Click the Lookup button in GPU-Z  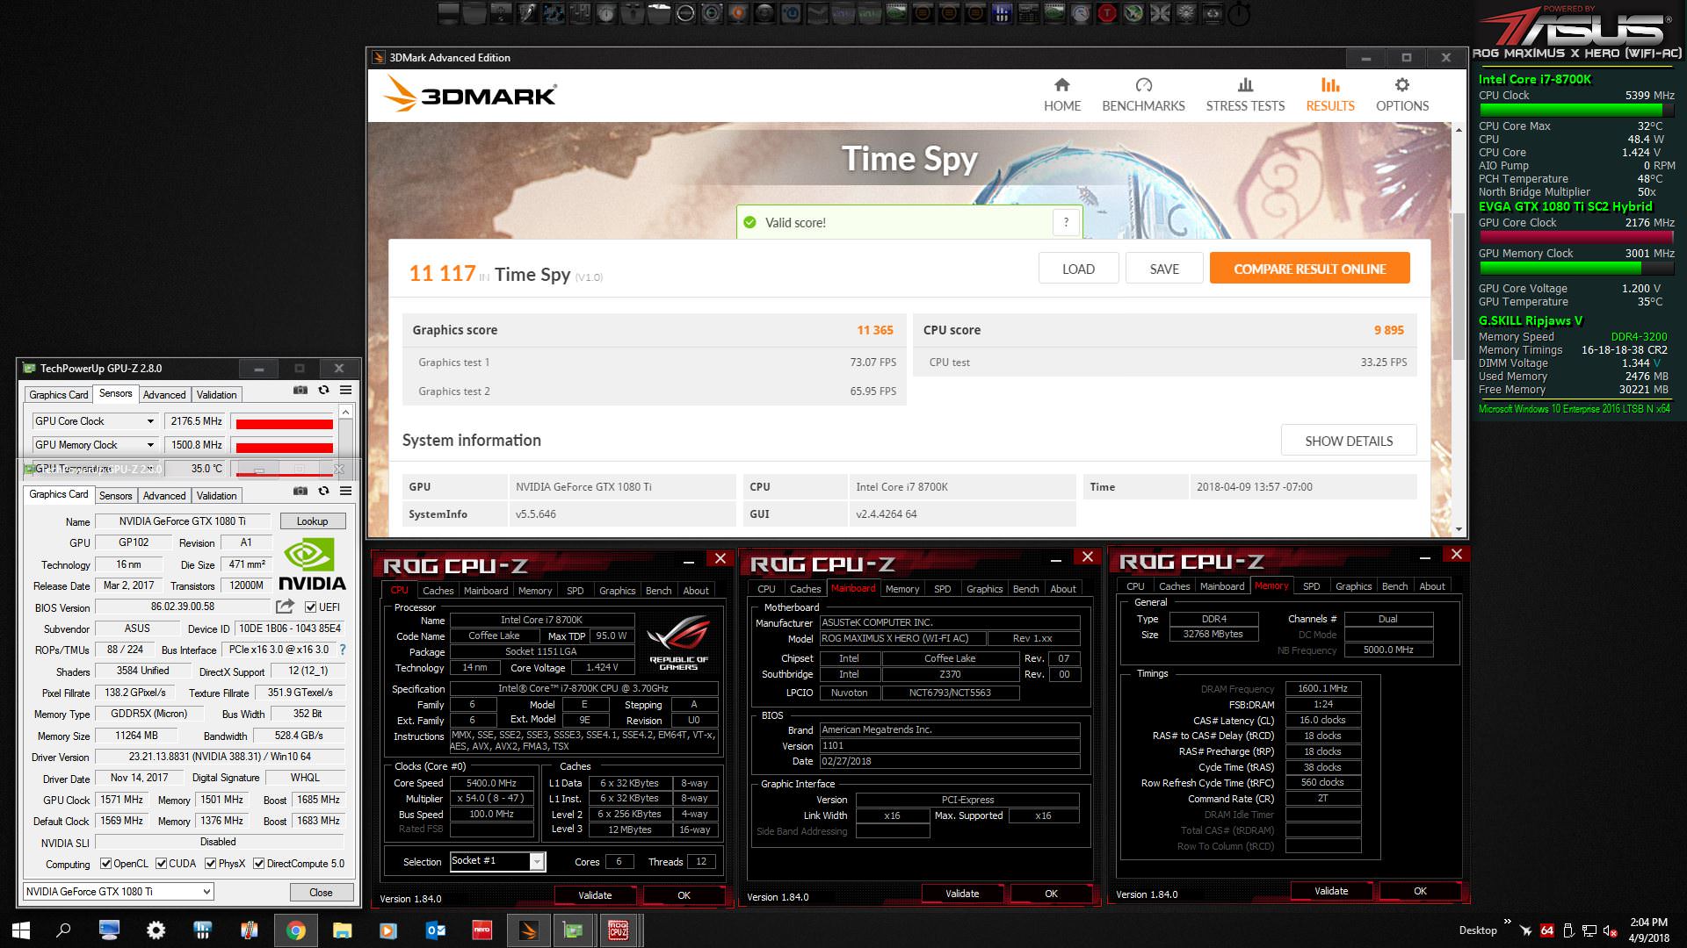pos(312,521)
